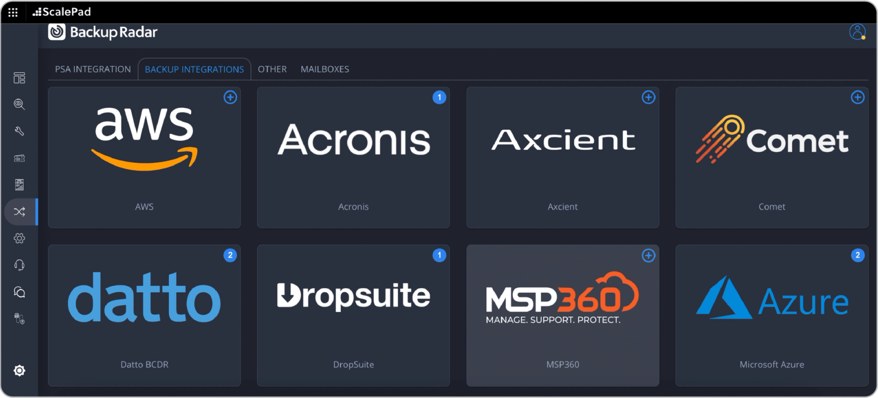Open the chat bubbles sidebar icon
This screenshot has width=878, height=398.
[19, 292]
